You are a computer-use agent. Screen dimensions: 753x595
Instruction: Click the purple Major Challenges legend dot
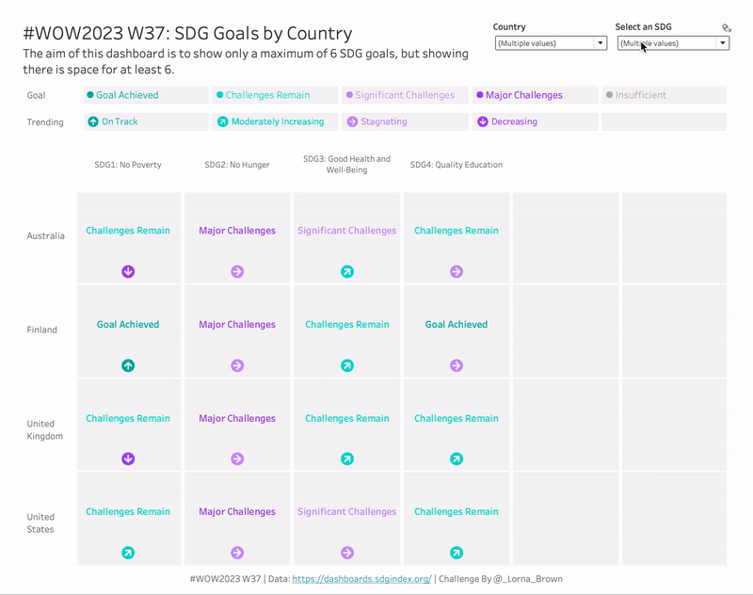tap(480, 95)
